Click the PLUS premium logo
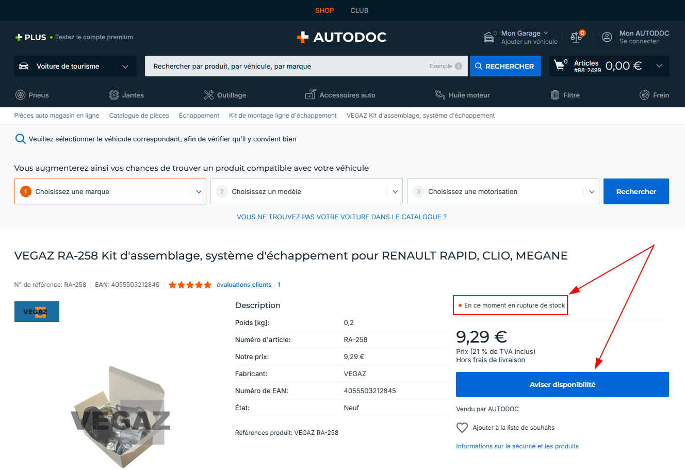Viewport: 685px width, 470px height. (x=31, y=37)
